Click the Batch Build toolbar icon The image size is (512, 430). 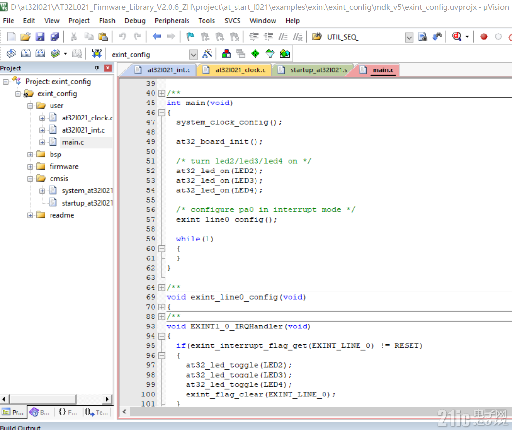(x=55, y=53)
